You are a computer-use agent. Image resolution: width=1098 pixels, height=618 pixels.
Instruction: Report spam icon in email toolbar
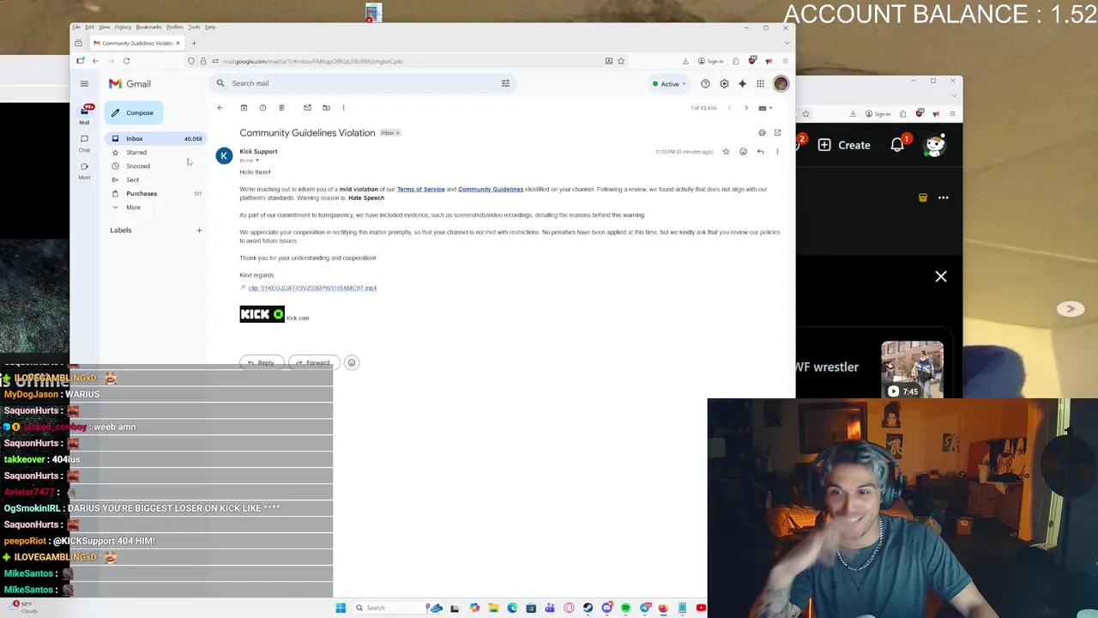coord(262,107)
